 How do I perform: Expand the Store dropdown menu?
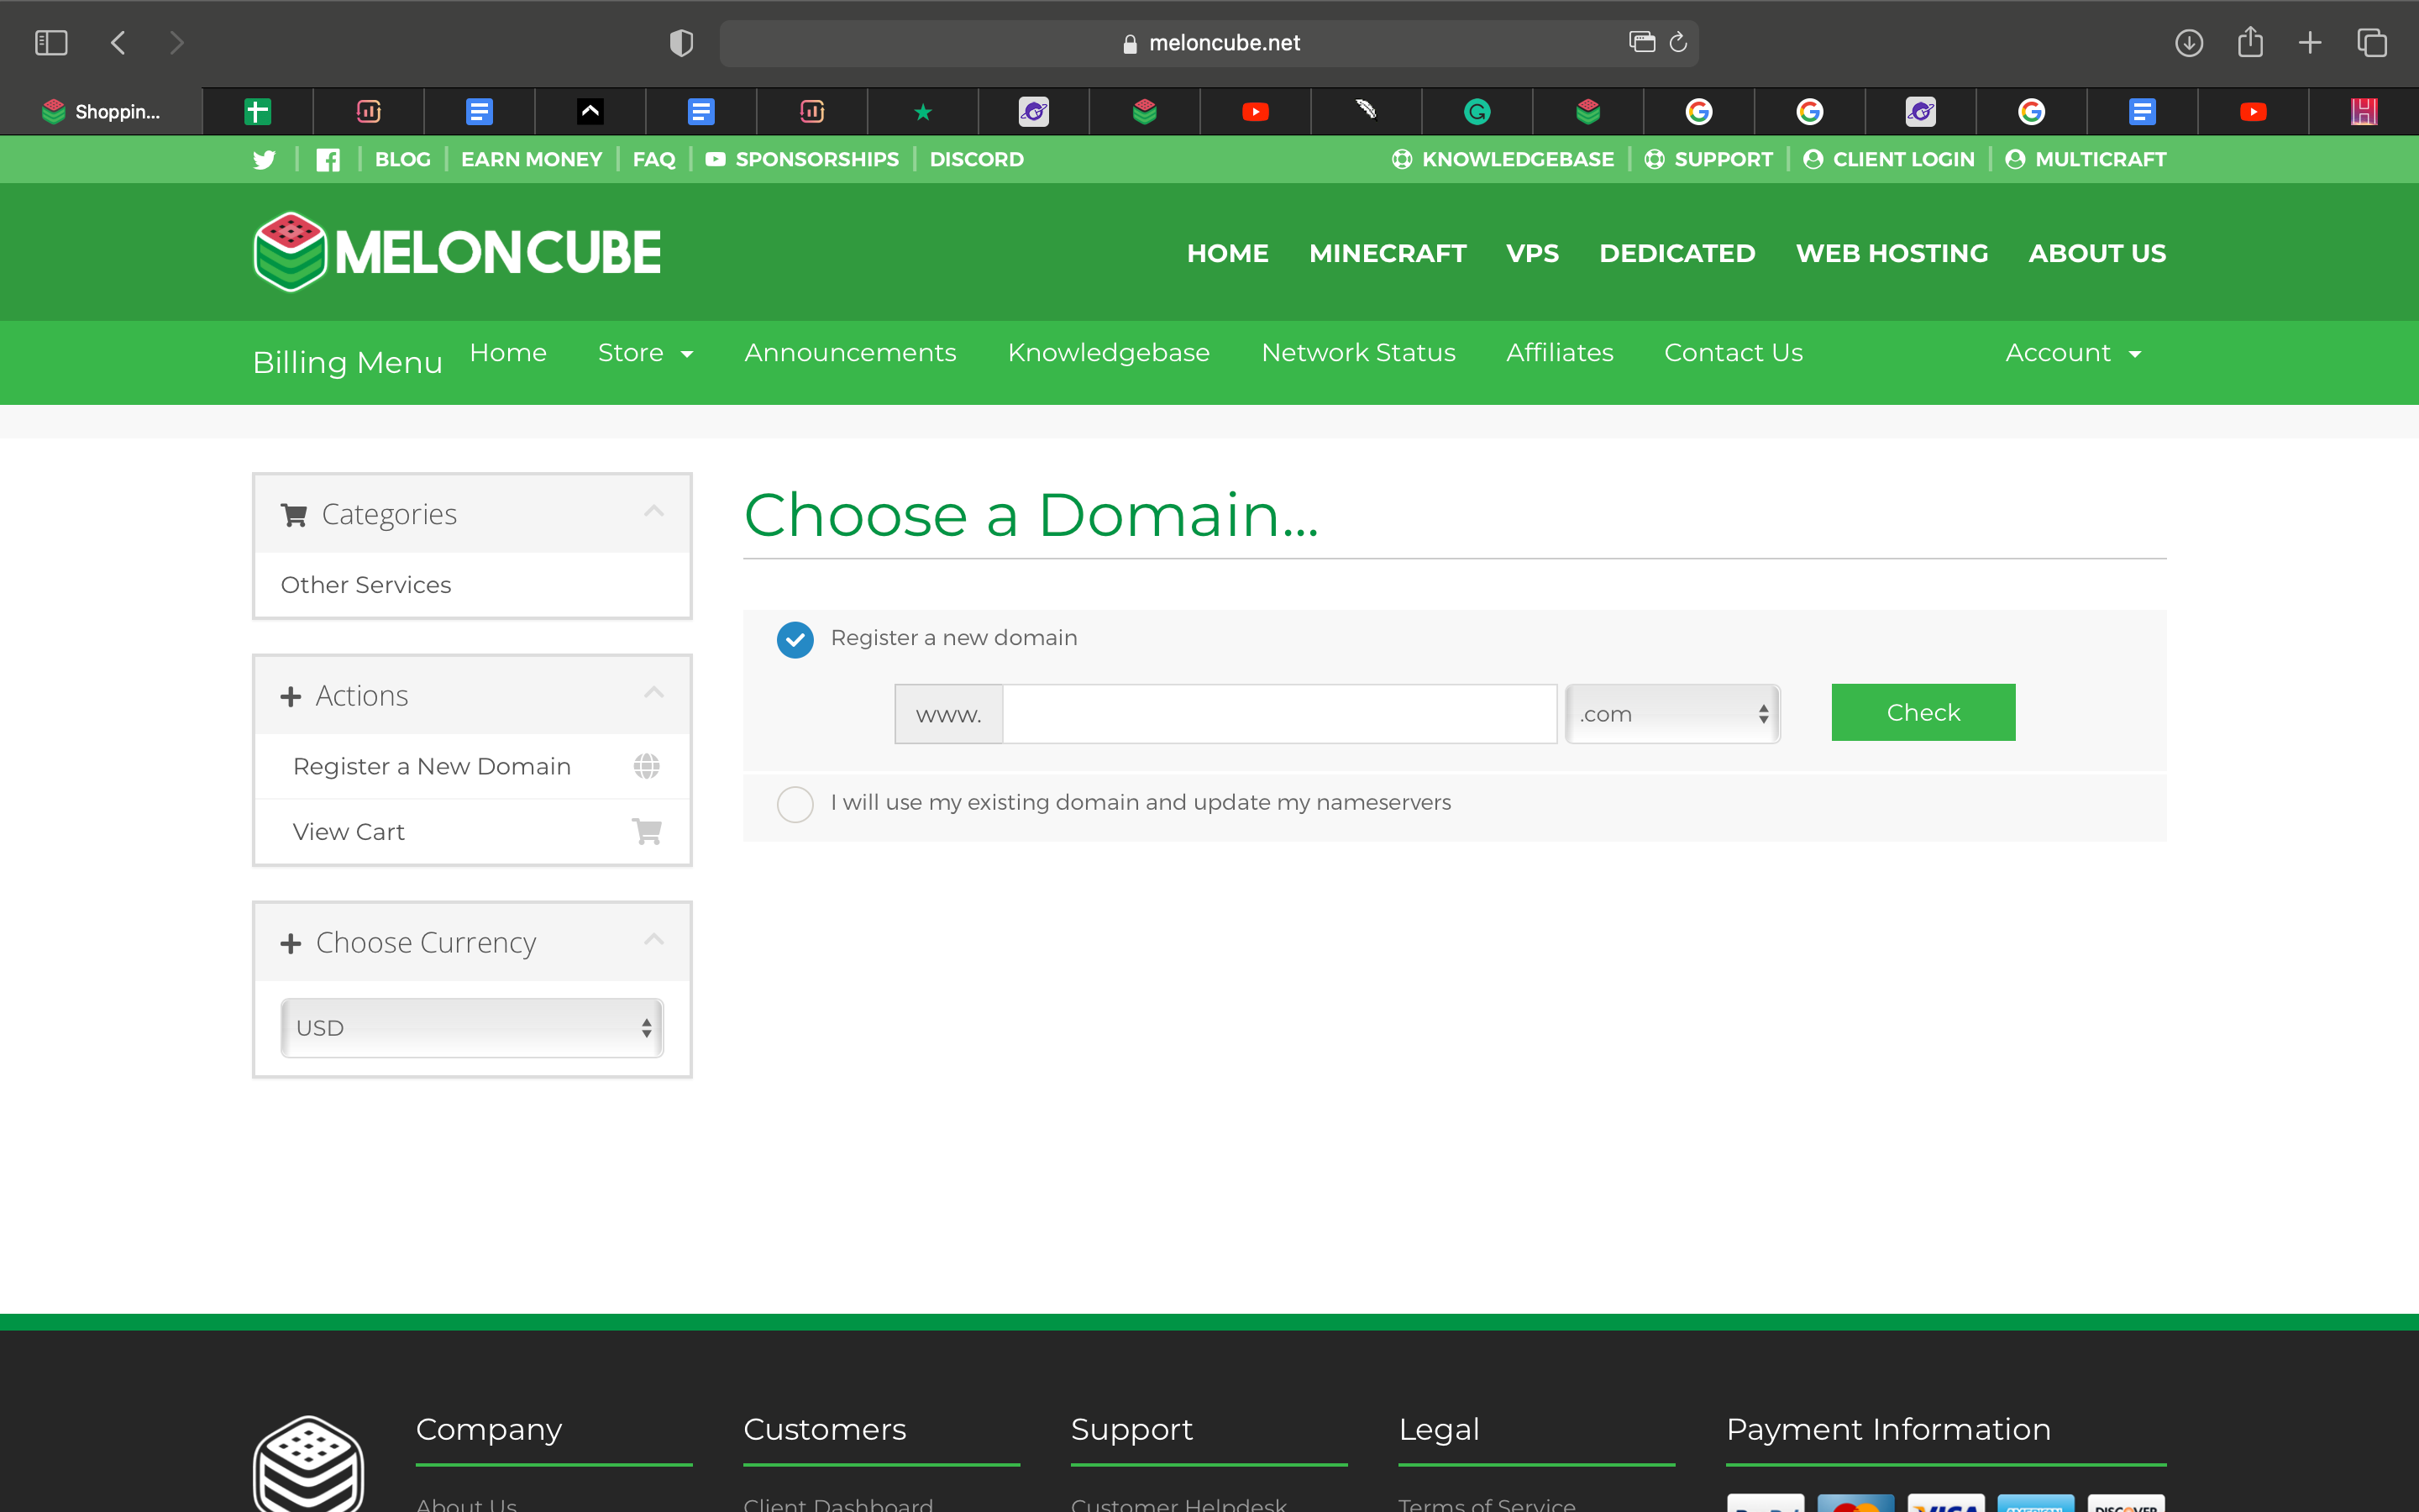(x=645, y=353)
